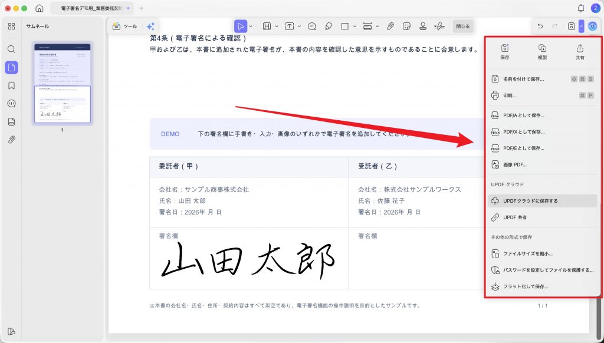Viewport: 604px width, 343px height.
Task: Open the stamp tool
Action: pos(423,26)
